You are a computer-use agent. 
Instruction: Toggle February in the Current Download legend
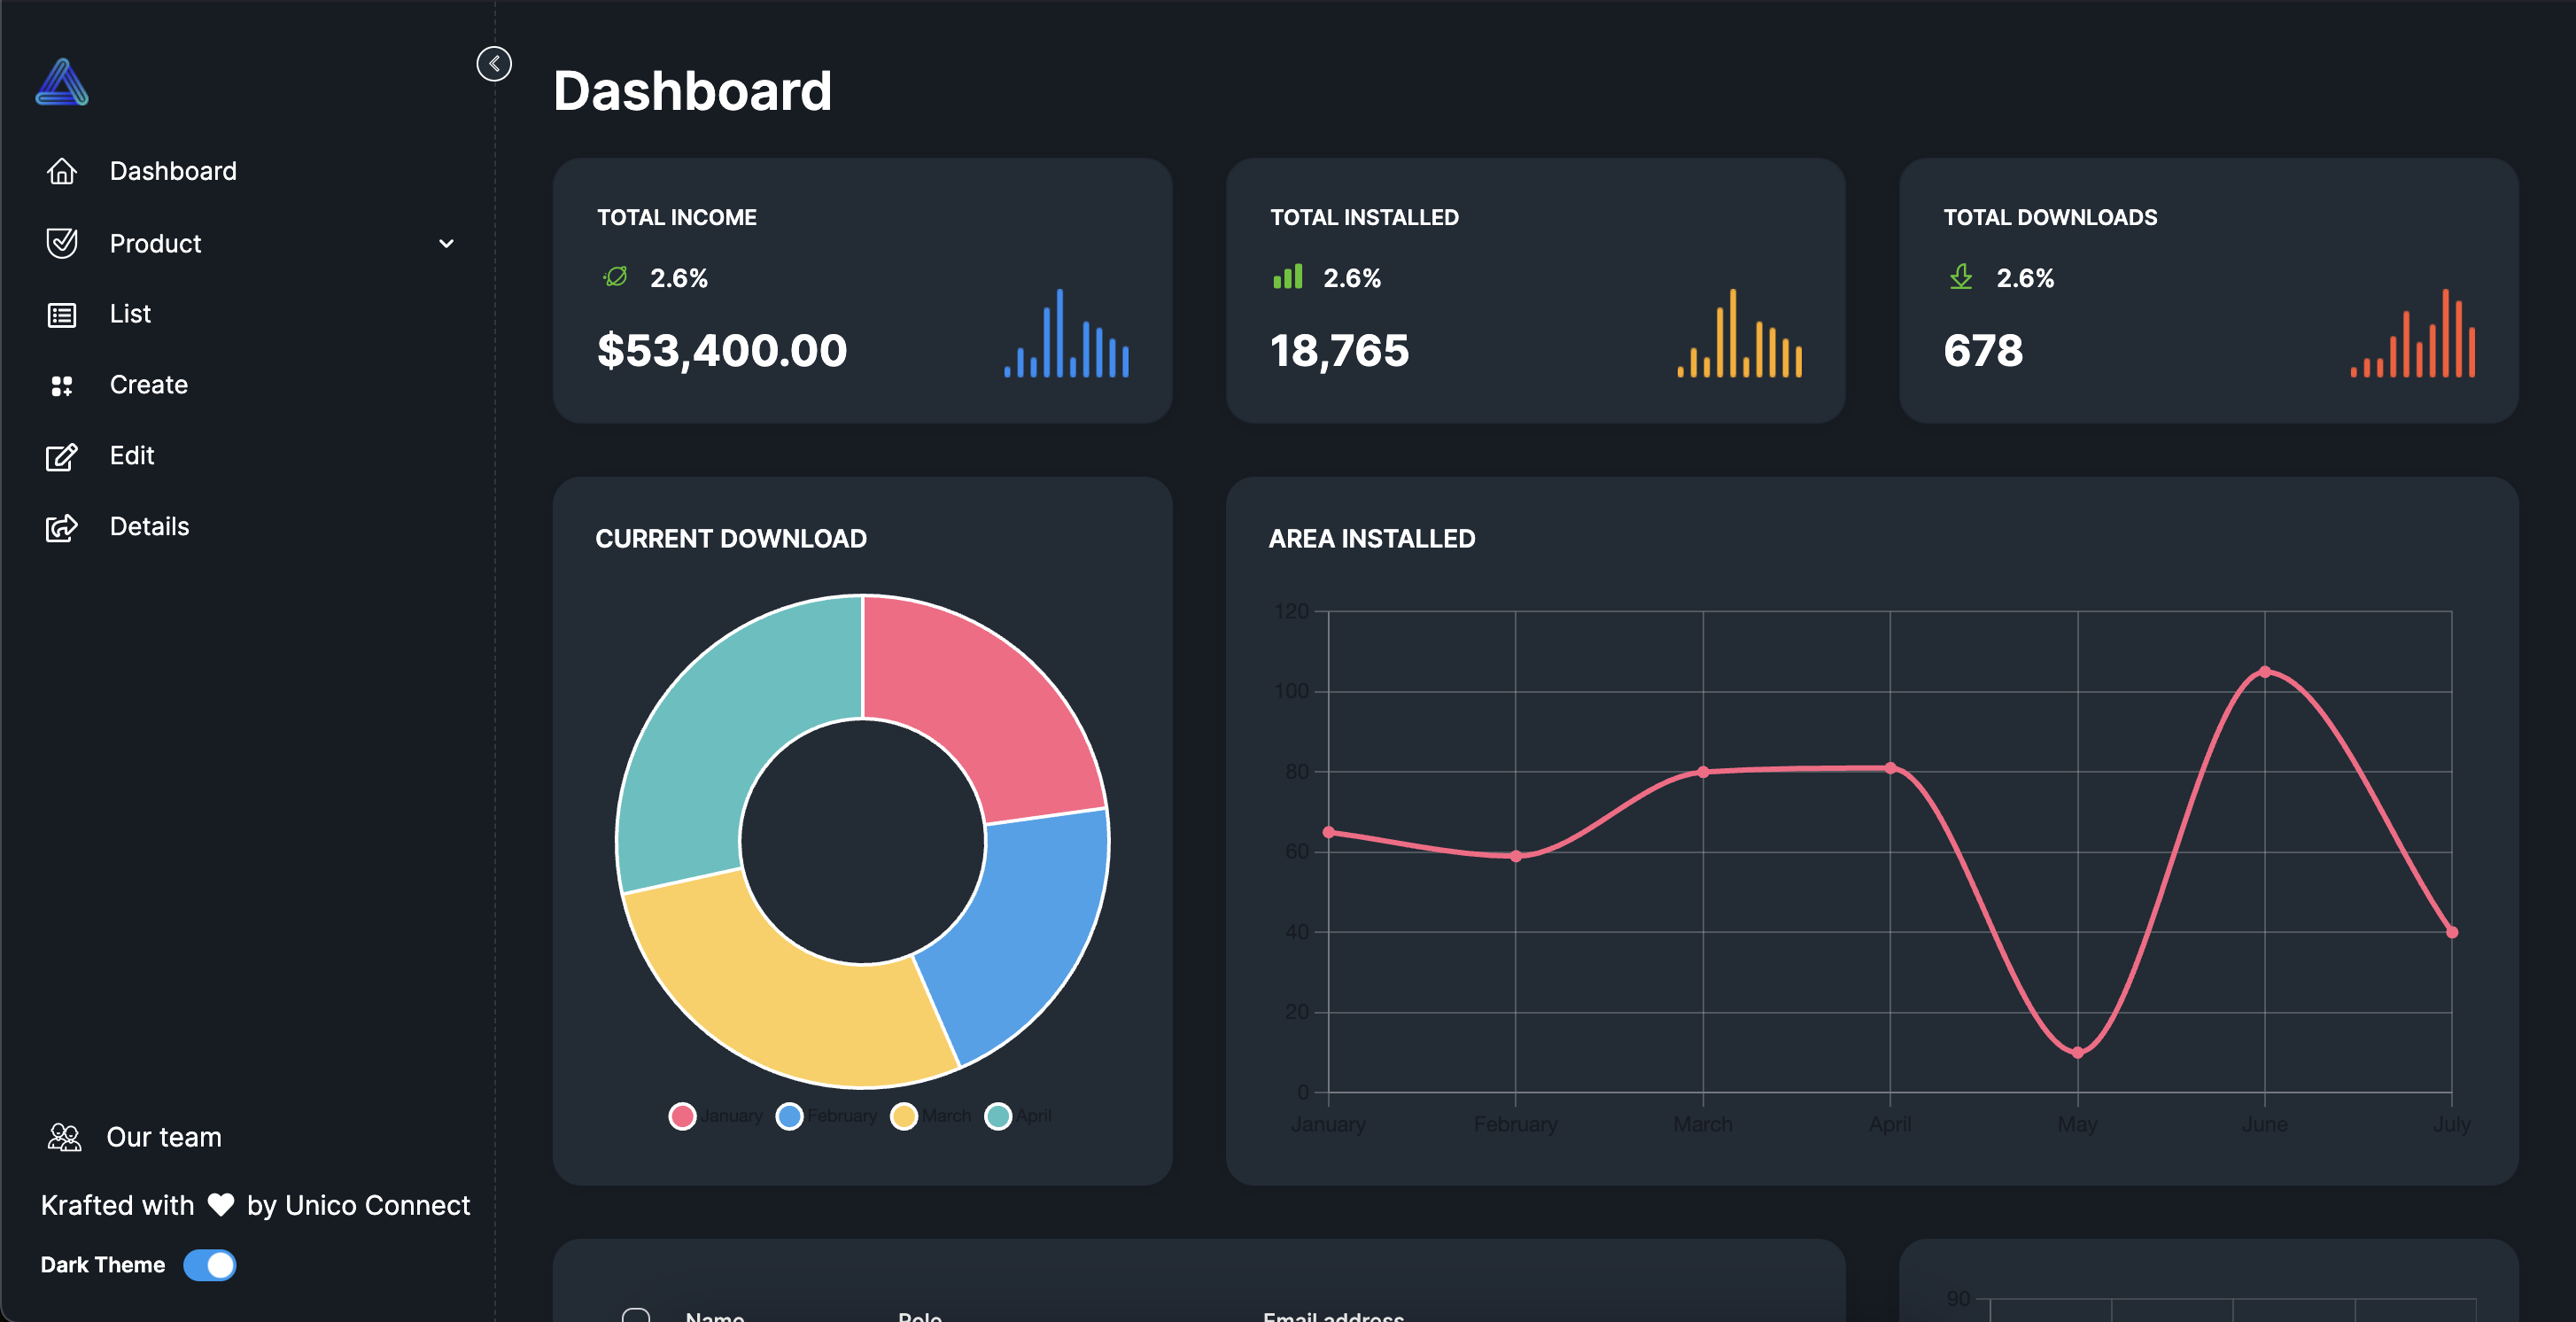pyautogui.click(x=789, y=1116)
